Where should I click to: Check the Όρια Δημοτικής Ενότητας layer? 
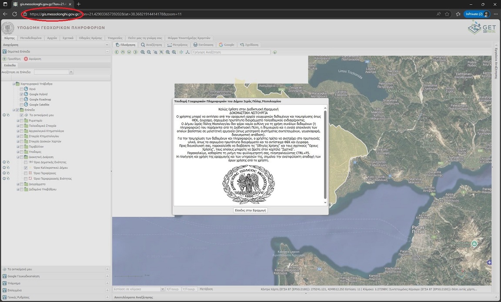(26, 162)
